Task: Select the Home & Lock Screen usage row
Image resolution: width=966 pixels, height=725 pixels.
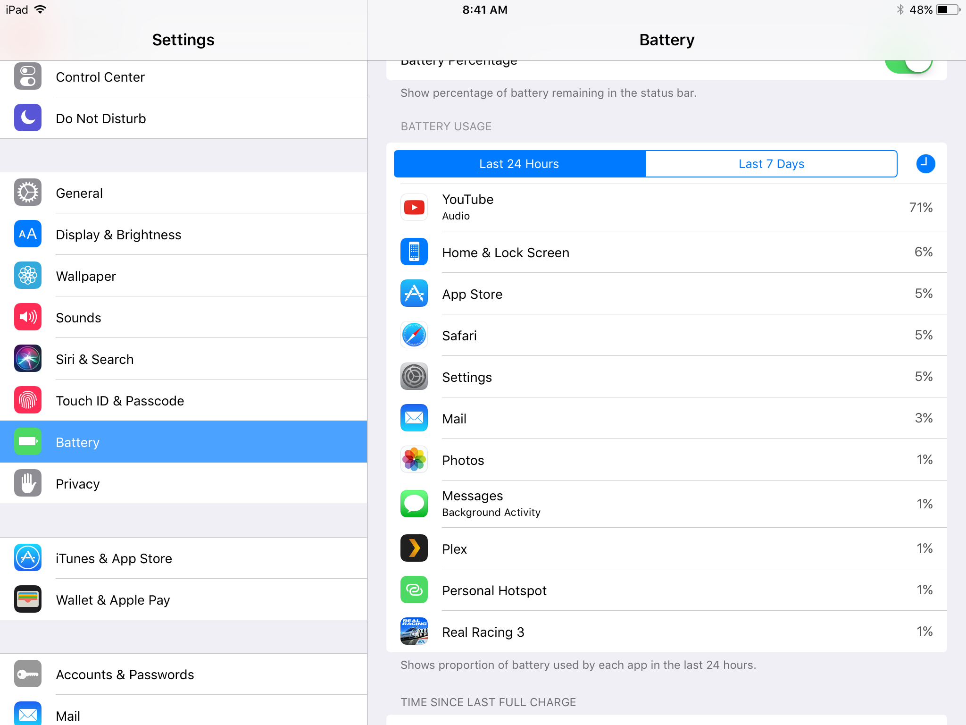Action: (666, 252)
